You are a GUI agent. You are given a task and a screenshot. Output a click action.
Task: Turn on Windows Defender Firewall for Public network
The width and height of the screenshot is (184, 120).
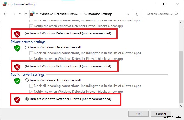pos(27,80)
